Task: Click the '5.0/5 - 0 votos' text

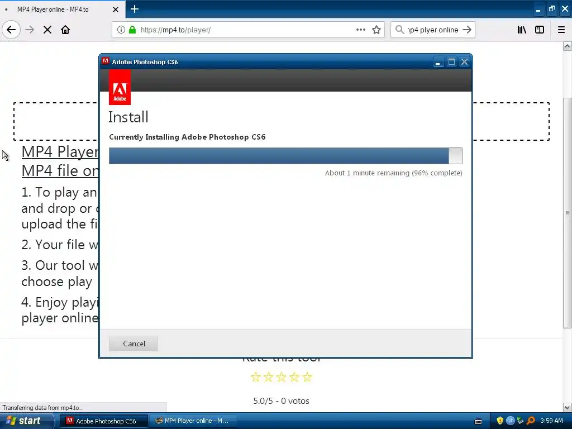Action: (282, 401)
